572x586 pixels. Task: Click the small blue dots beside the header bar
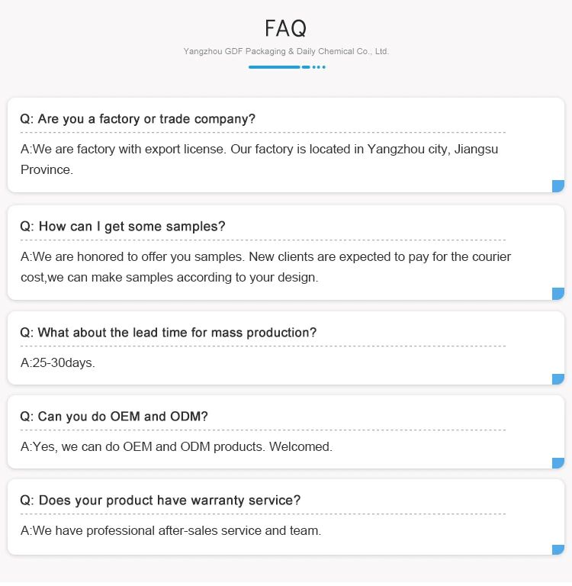coord(319,67)
